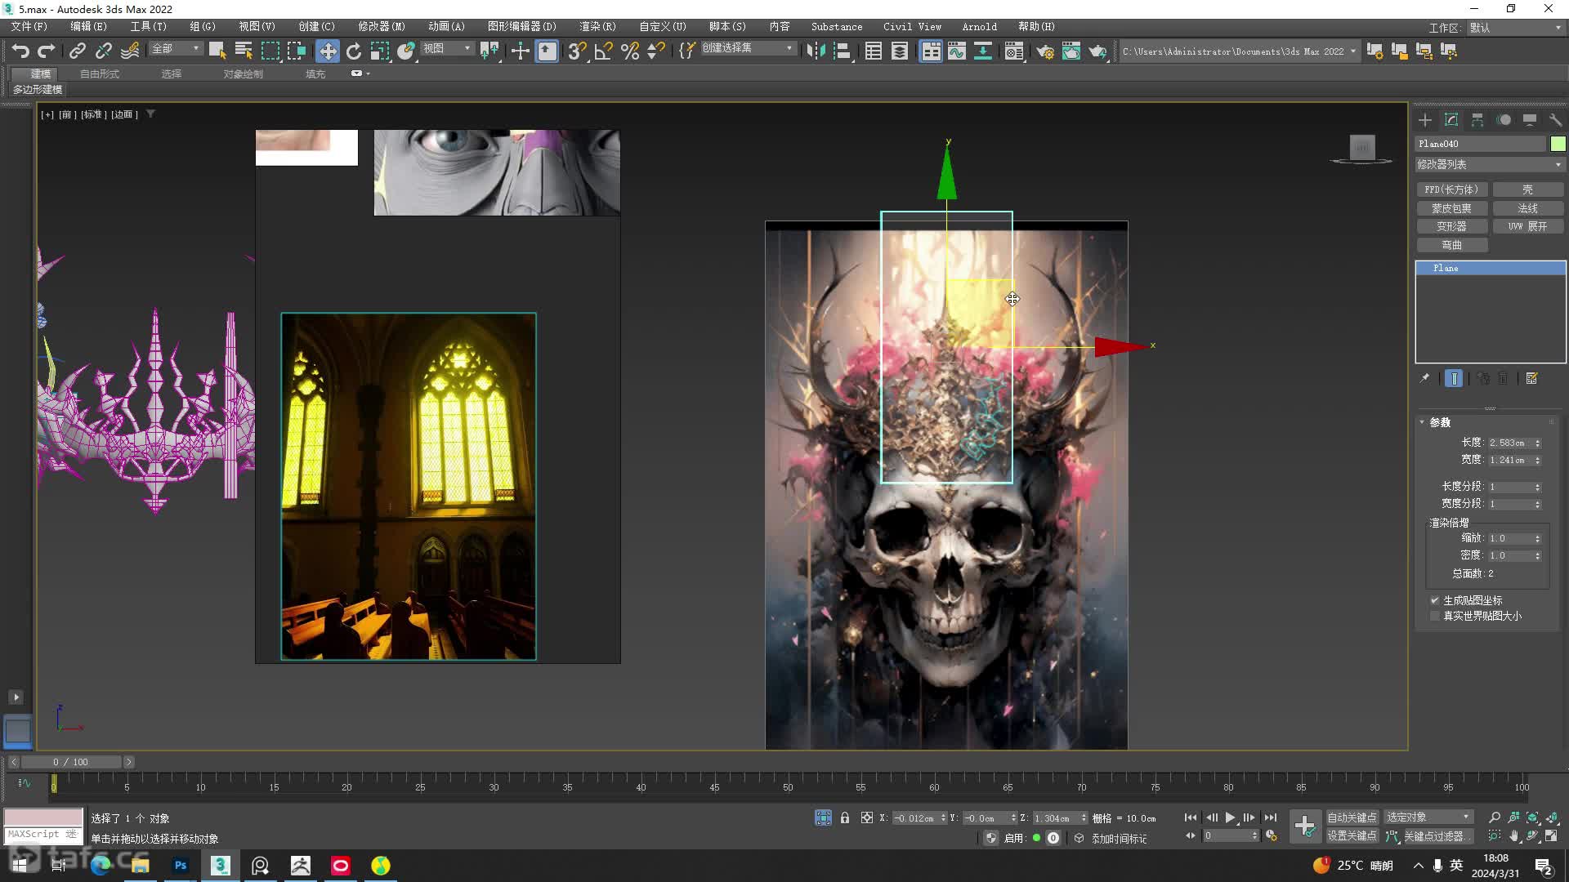This screenshot has width=1569, height=882.
Task: Toggle show end result in modifier stack
Action: pos(1454,378)
